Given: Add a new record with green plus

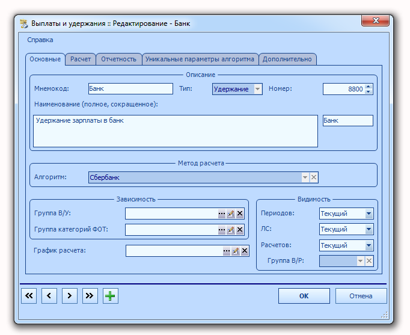Looking at the screenshot, I should point(111,296).
